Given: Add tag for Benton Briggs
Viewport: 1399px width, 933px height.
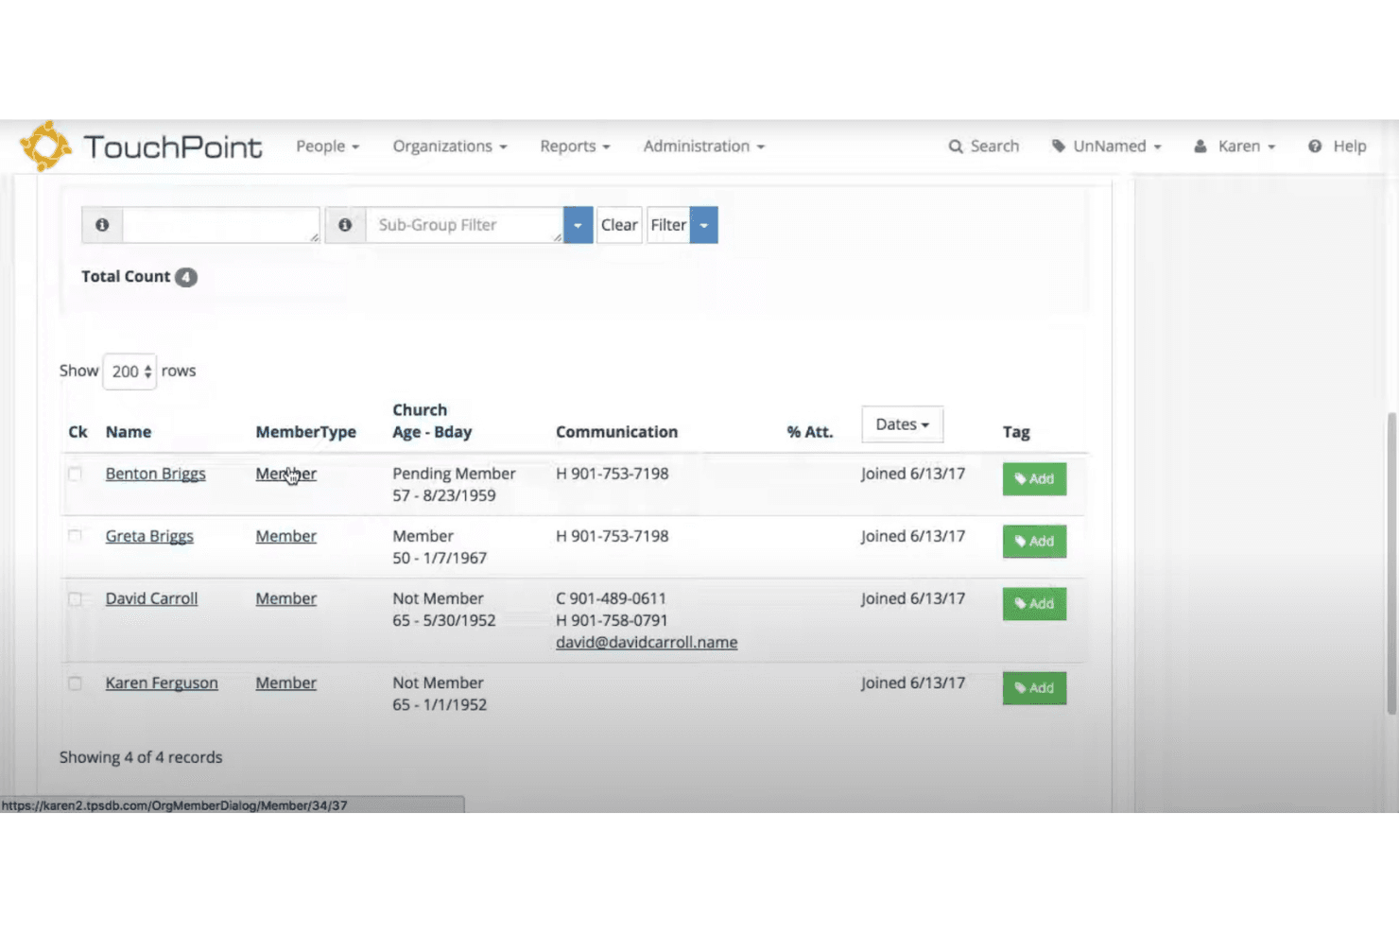Looking at the screenshot, I should coord(1034,479).
